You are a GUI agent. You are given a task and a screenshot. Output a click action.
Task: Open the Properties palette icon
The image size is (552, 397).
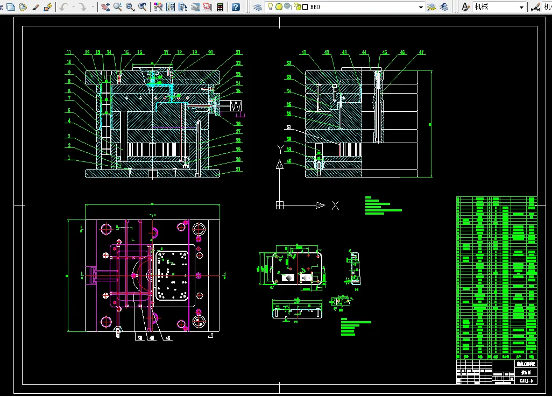tap(158, 6)
